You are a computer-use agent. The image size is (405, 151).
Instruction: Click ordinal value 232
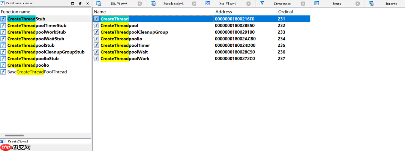click(x=282, y=25)
